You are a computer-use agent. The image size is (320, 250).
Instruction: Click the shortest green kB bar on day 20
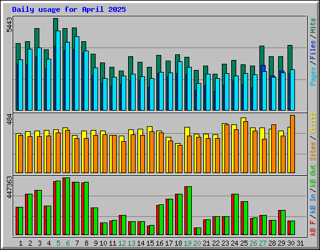(x=199, y=231)
